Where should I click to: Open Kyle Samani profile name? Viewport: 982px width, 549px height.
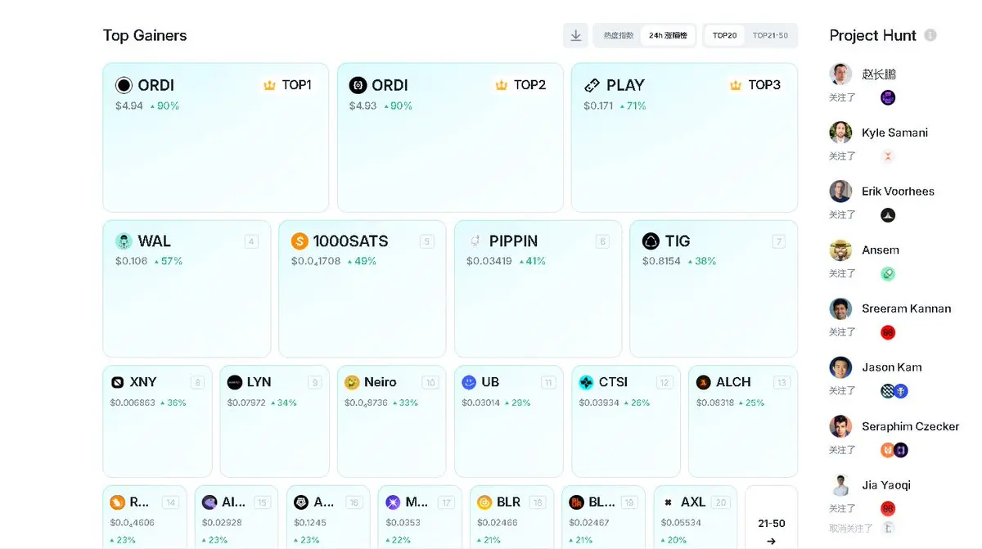coord(894,133)
